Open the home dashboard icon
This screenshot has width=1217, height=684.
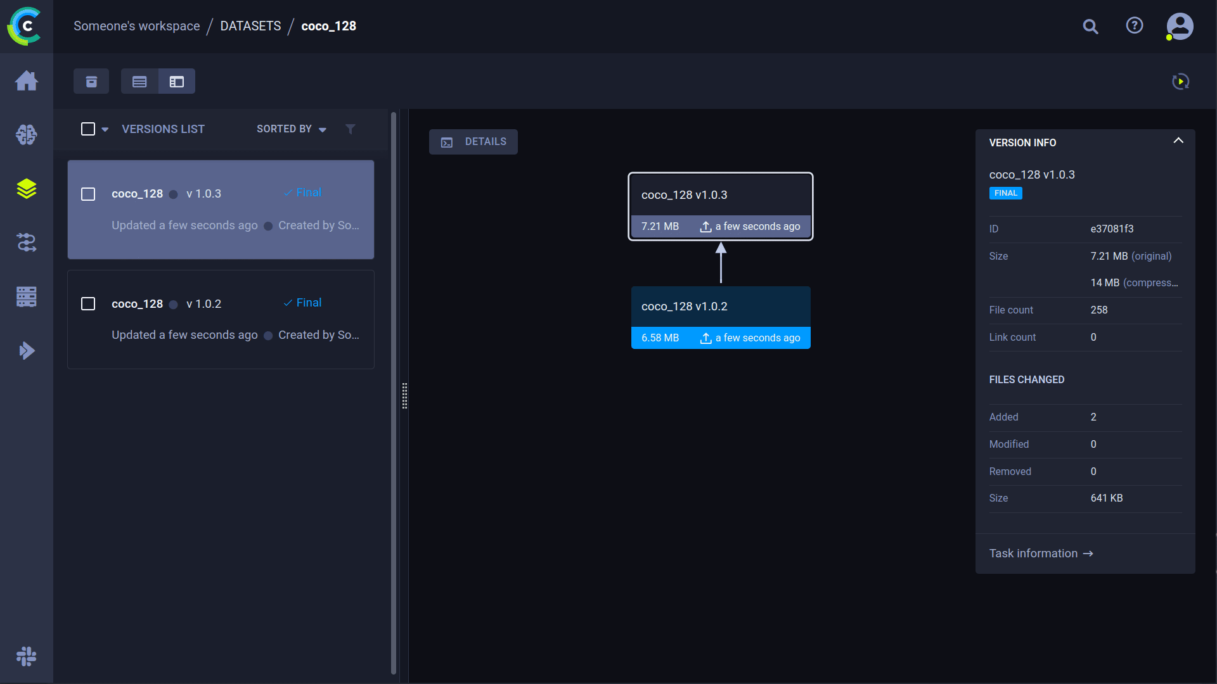(x=26, y=81)
